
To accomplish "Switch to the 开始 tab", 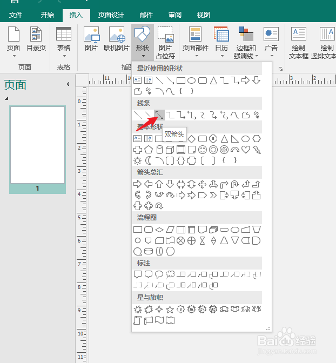I will (47, 15).
